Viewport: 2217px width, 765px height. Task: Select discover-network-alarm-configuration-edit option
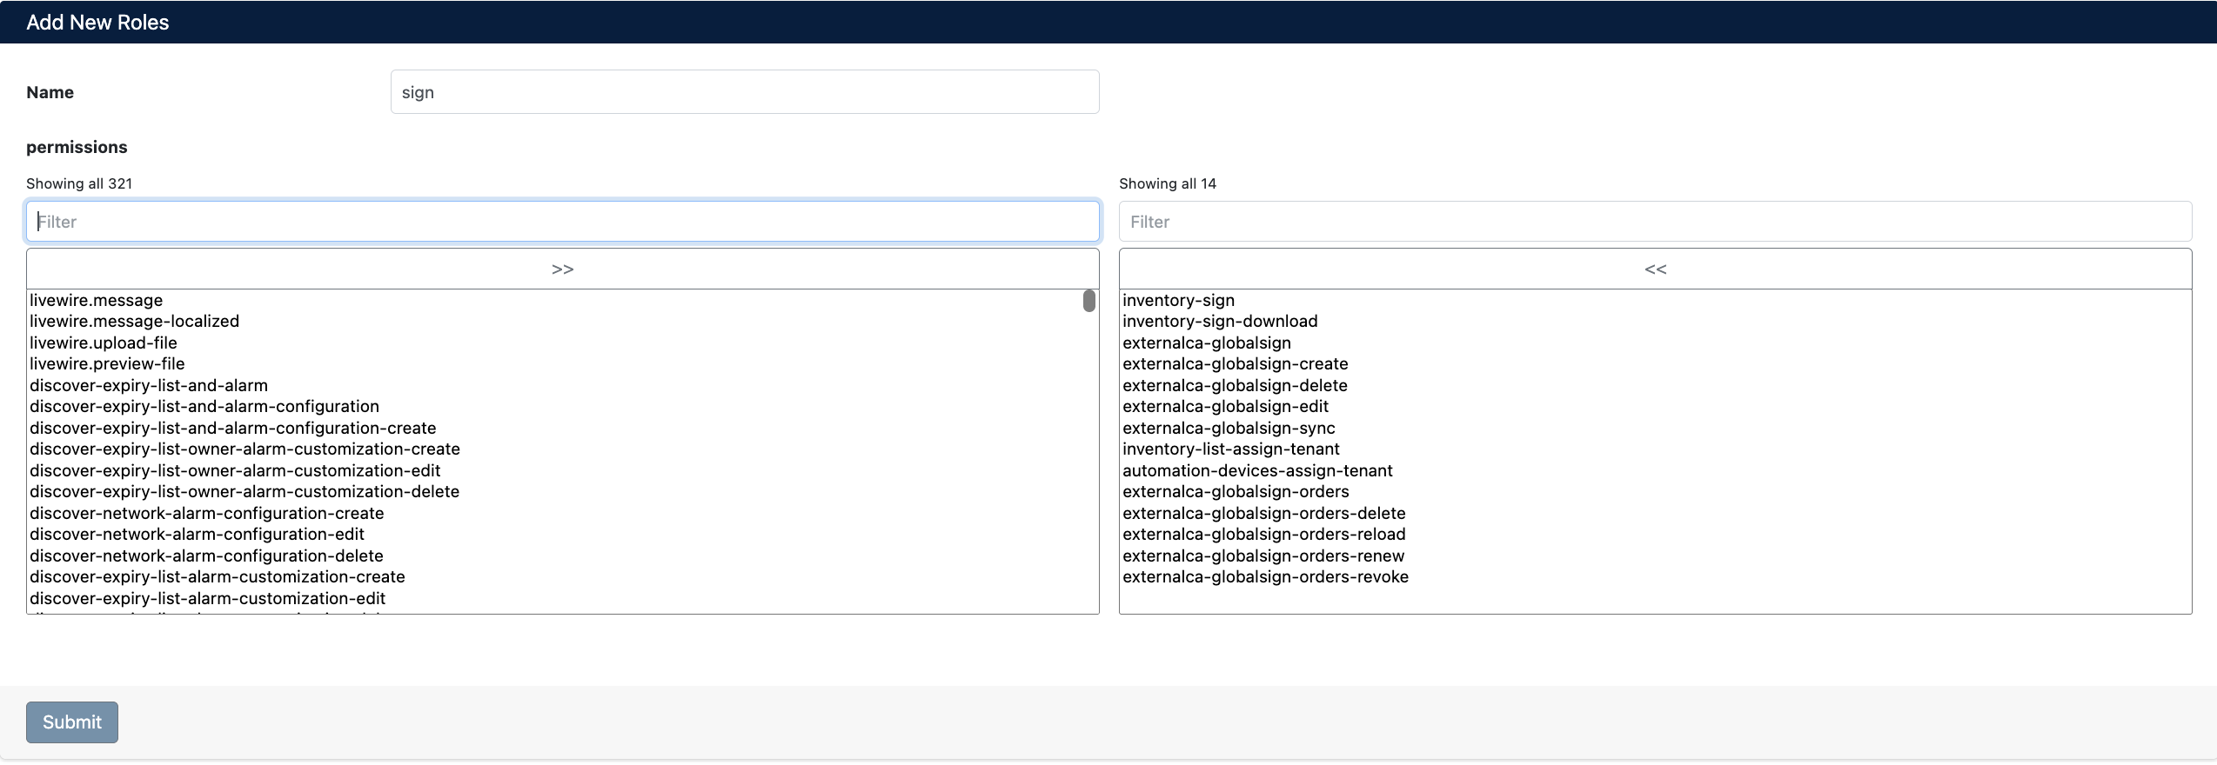(x=197, y=535)
